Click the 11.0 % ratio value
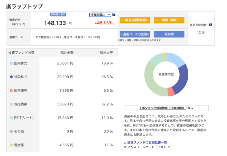 point(107,118)
